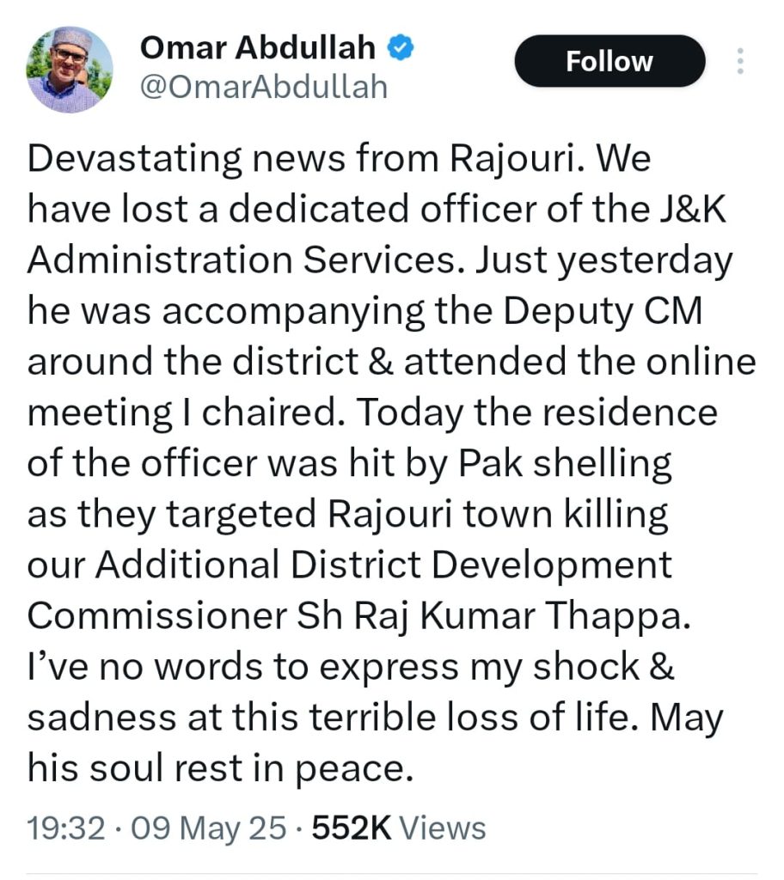The height and width of the screenshot is (880, 784).
Task: Click the 19:32 timestamp
Action: (x=66, y=828)
